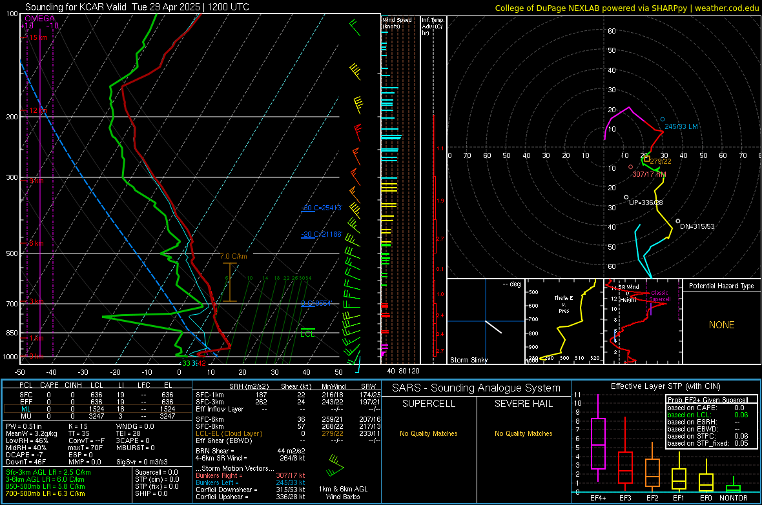
Task: Click the Potential Hazard Type header
Action: point(721,286)
